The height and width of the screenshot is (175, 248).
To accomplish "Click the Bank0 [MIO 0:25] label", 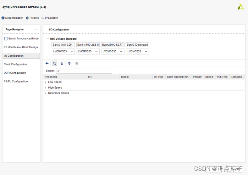I will coord(63,45).
